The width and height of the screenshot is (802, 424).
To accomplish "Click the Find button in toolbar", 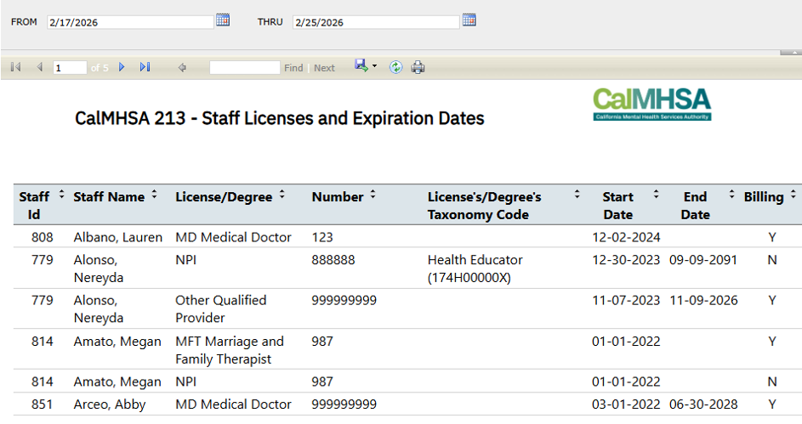I will click(293, 68).
